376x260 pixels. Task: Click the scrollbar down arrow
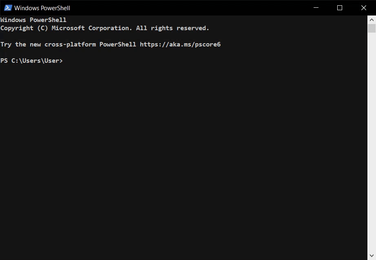point(372,256)
